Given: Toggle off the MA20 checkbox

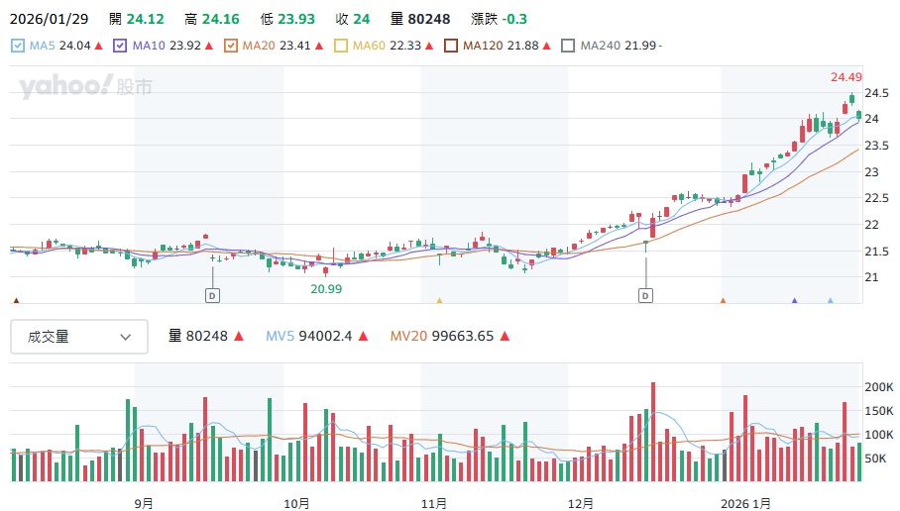Looking at the screenshot, I should (x=231, y=46).
